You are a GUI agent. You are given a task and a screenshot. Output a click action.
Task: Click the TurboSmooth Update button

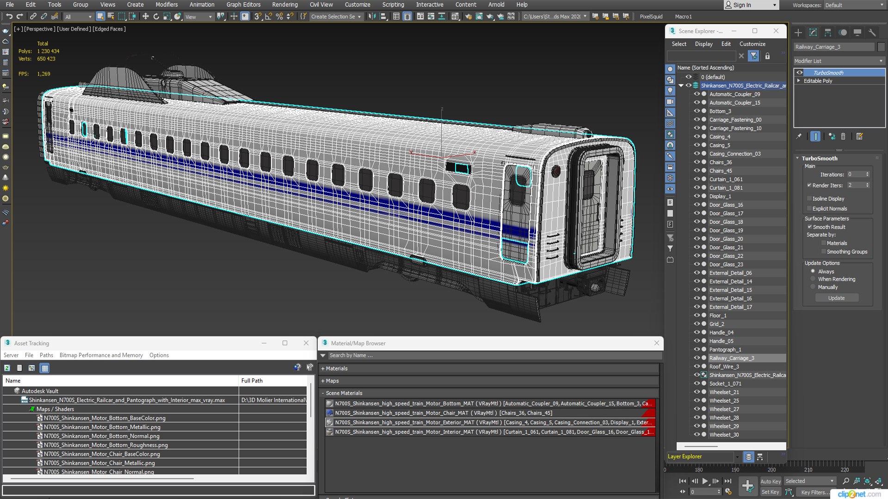point(836,298)
